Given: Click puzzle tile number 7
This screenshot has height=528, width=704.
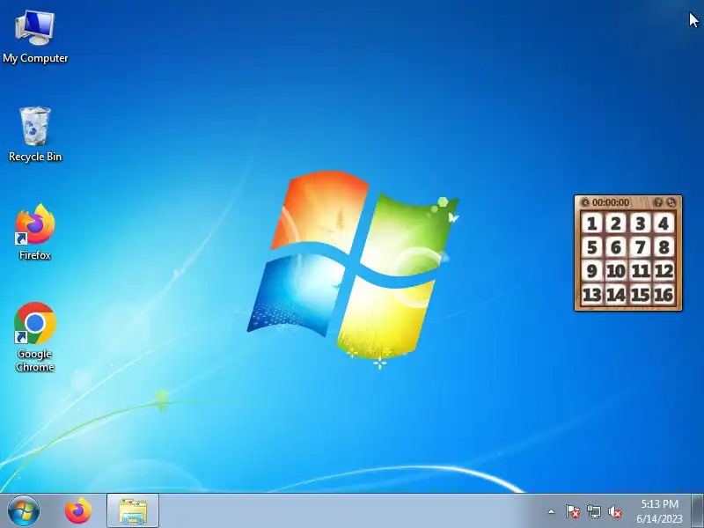Looking at the screenshot, I should tap(640, 247).
